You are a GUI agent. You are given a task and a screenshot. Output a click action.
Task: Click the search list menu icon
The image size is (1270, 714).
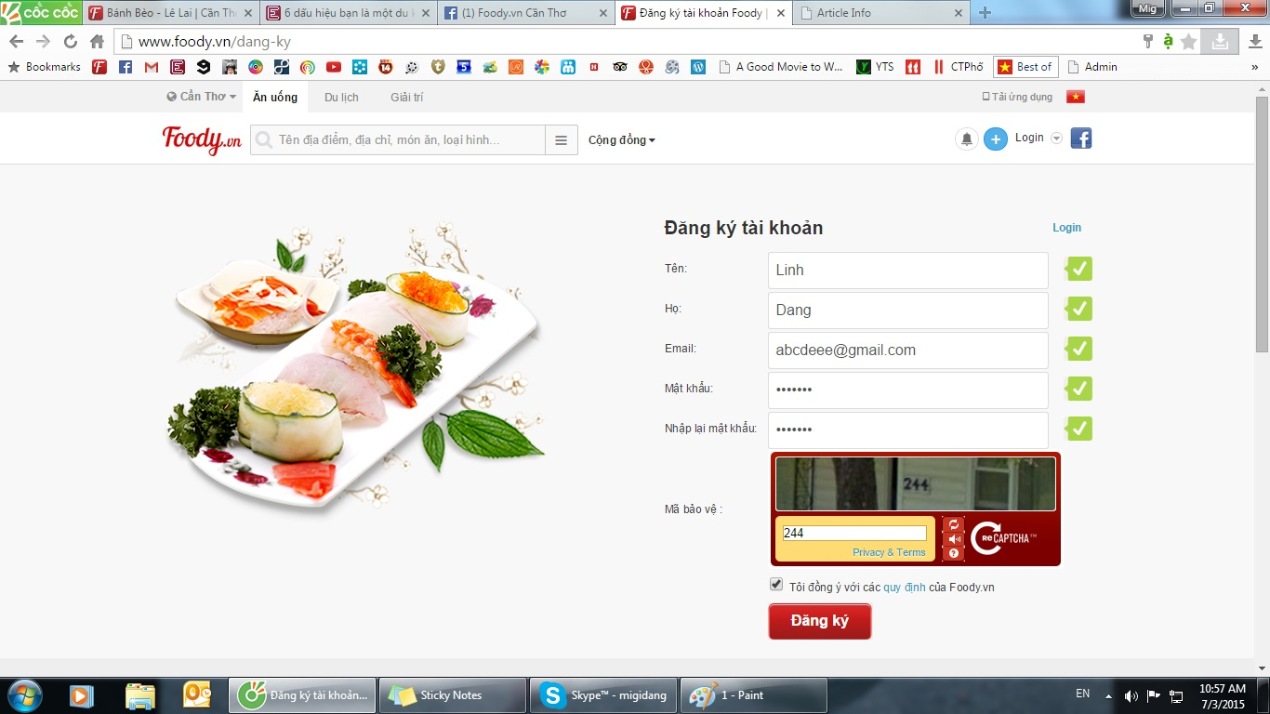561,140
